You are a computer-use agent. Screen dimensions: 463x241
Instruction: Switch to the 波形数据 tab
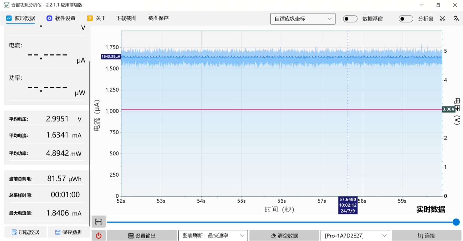[x=20, y=18]
